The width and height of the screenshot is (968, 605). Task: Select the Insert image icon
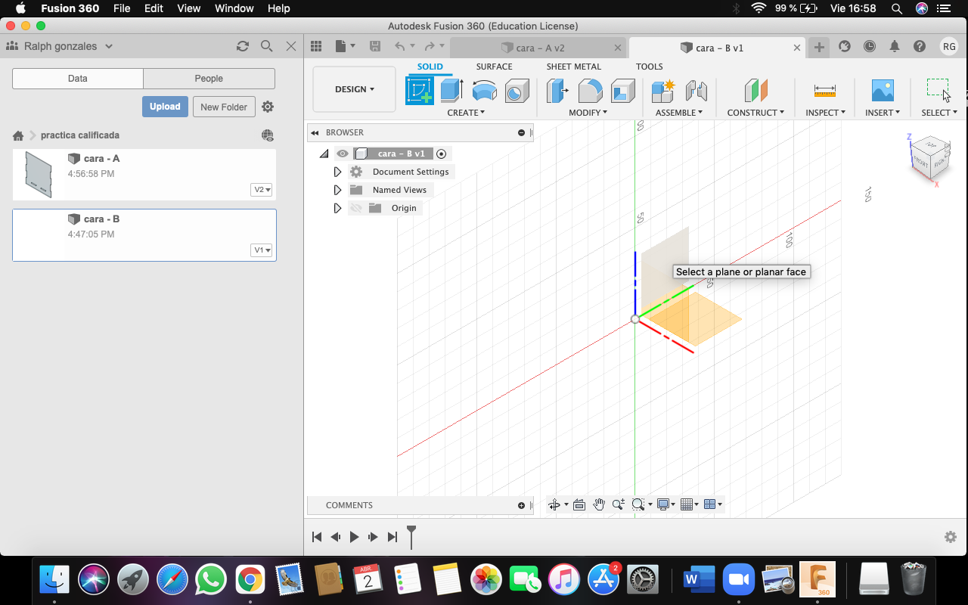(x=883, y=91)
